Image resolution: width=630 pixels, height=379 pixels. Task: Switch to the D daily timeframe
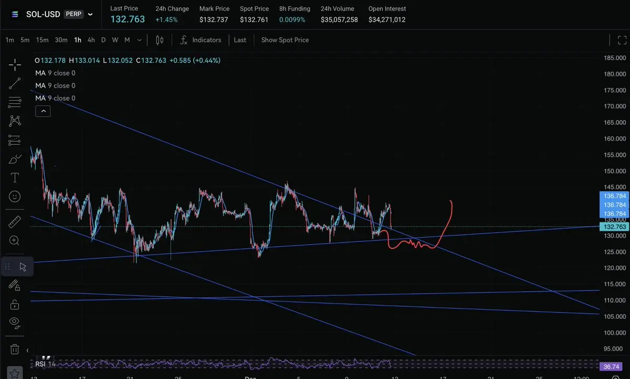tap(103, 40)
